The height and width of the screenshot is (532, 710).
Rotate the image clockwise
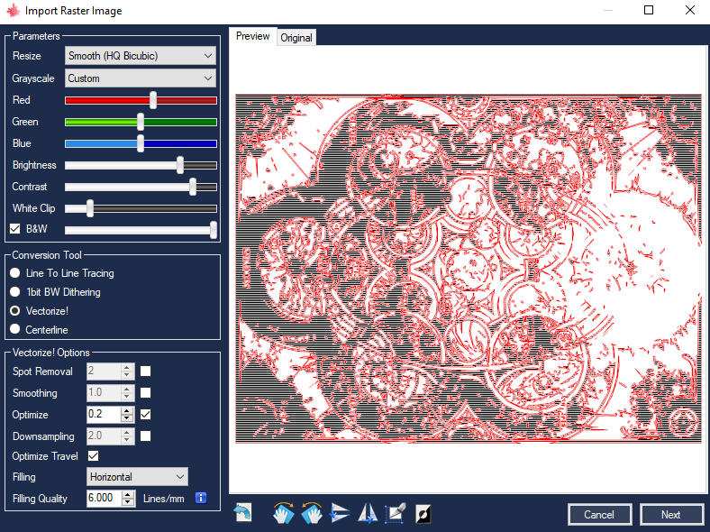click(x=284, y=513)
